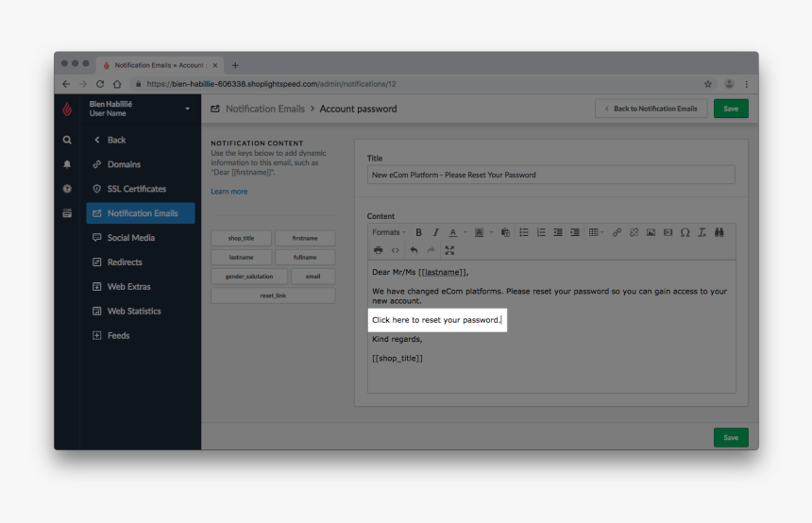The image size is (812, 523).
Task: Insert a bulleted list
Action: (524, 232)
